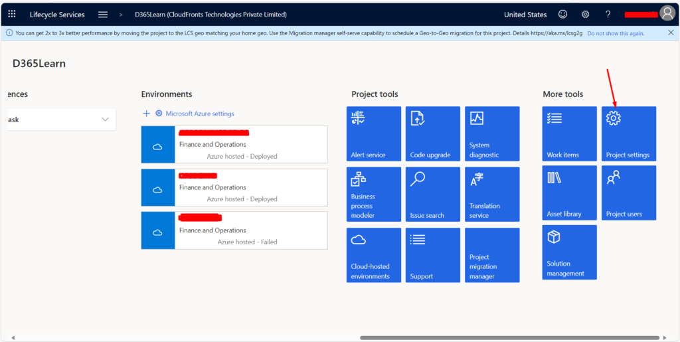The height and width of the screenshot is (342, 680).
Task: Add a new environment with plus icon
Action: [x=147, y=114]
